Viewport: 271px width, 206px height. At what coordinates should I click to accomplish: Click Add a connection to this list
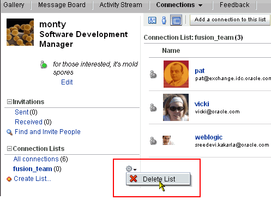(x=230, y=20)
